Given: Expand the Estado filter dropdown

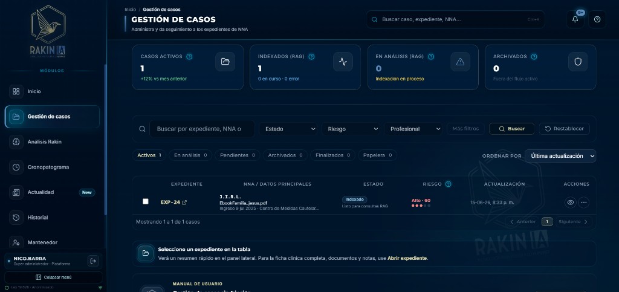Looking at the screenshot, I should [x=288, y=129].
